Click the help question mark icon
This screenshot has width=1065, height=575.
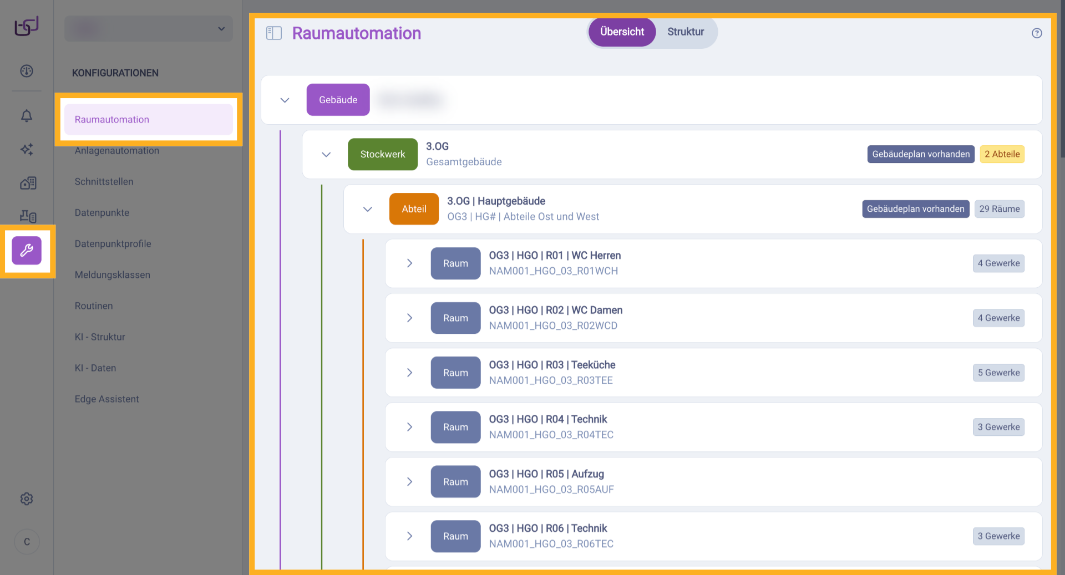coord(1037,33)
